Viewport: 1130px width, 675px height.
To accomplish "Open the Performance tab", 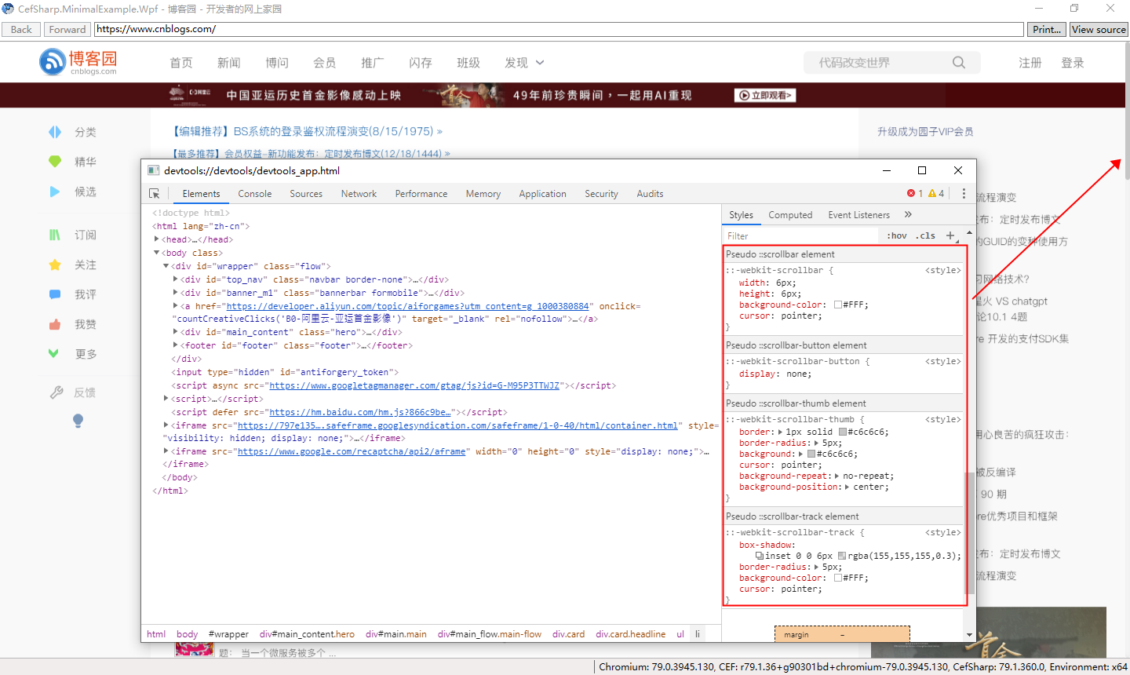I will 421,194.
